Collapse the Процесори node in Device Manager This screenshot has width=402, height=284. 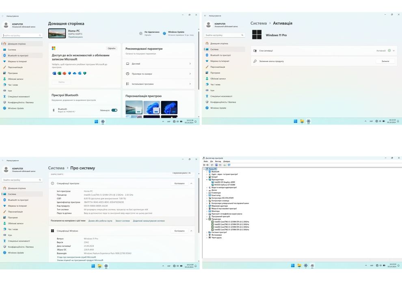(207, 219)
